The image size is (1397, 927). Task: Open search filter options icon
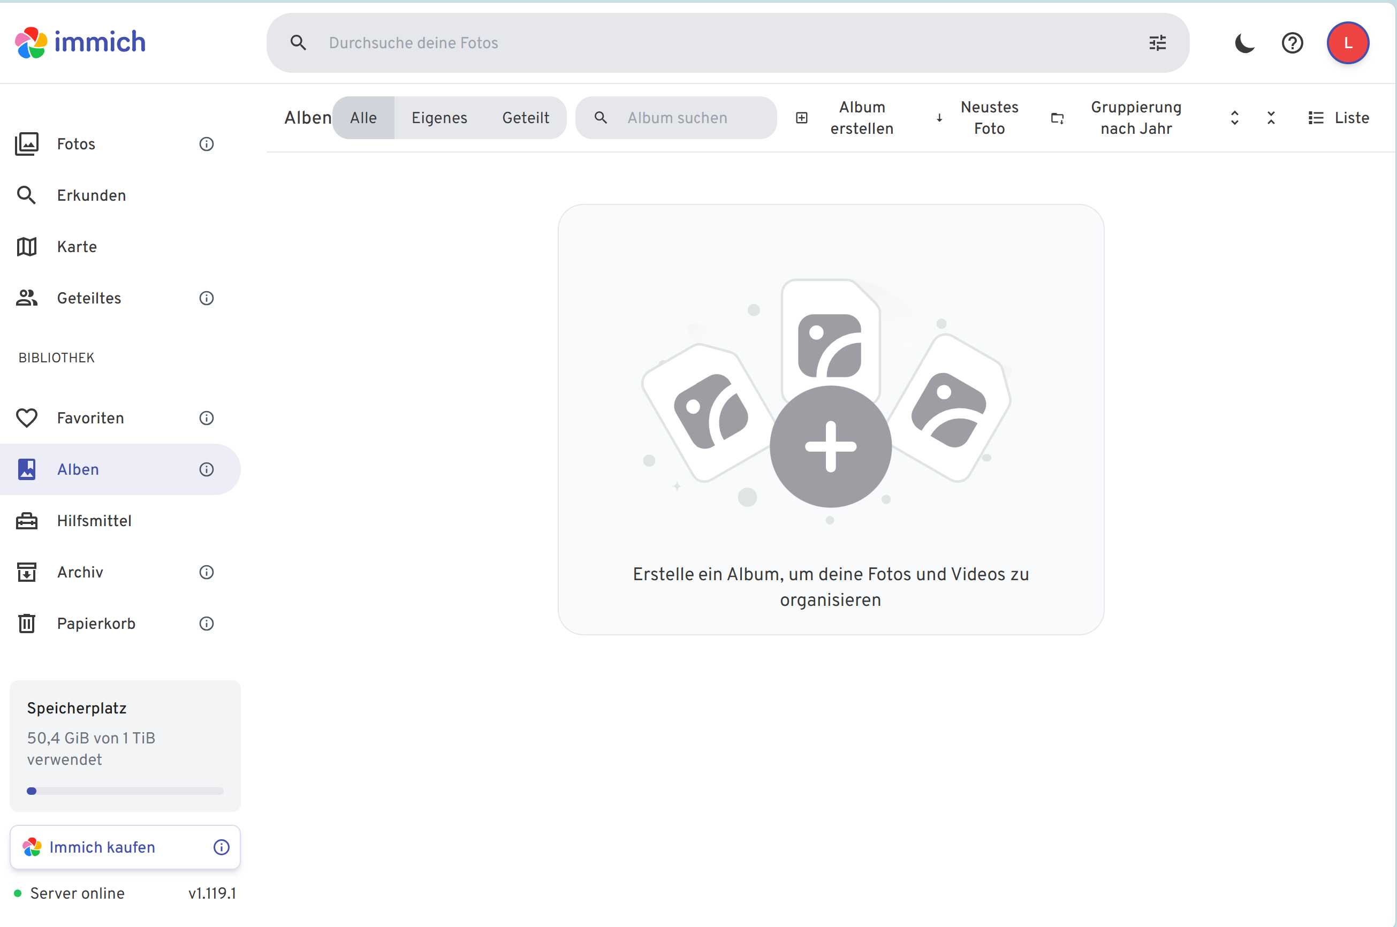point(1158,43)
